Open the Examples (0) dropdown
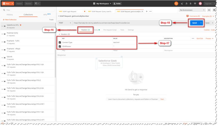 [208, 16]
